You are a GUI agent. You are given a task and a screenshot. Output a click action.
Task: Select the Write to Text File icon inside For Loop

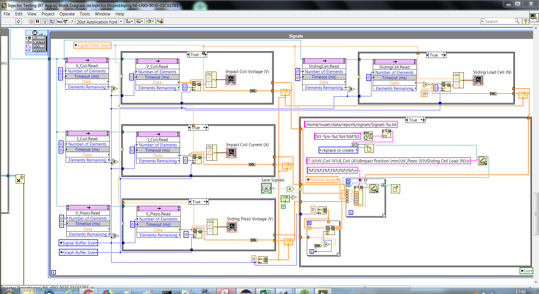(x=374, y=189)
